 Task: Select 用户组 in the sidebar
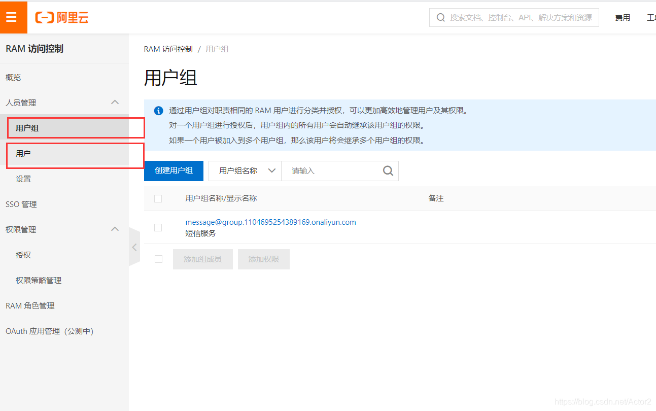[x=64, y=128]
